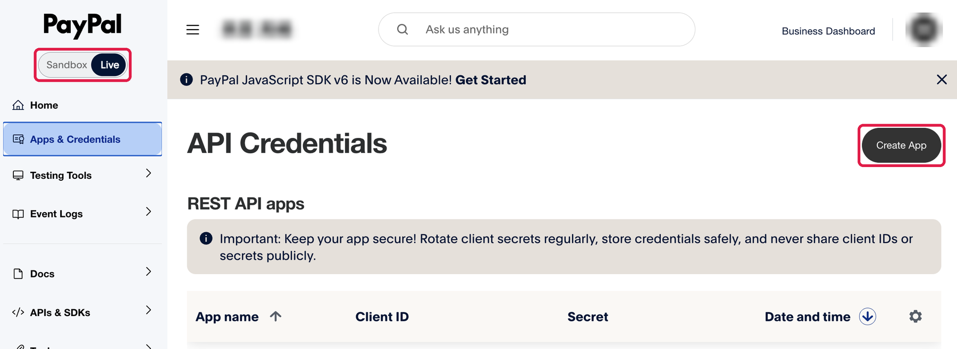Expand Event Logs submenu chevron
Screen dimensions: 957x349
point(148,212)
